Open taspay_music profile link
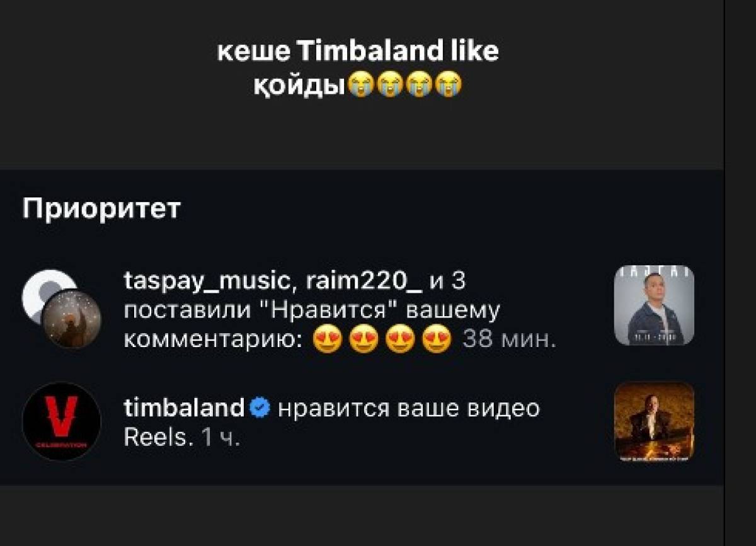The width and height of the screenshot is (756, 546). [209, 282]
